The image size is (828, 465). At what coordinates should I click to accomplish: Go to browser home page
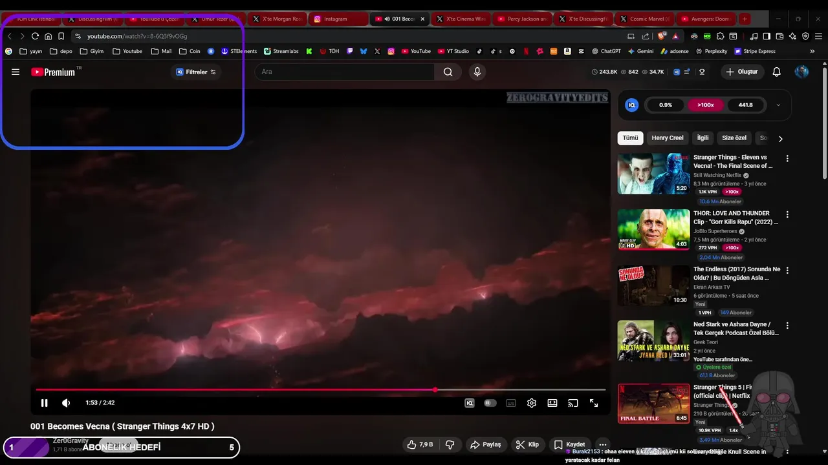tap(48, 36)
